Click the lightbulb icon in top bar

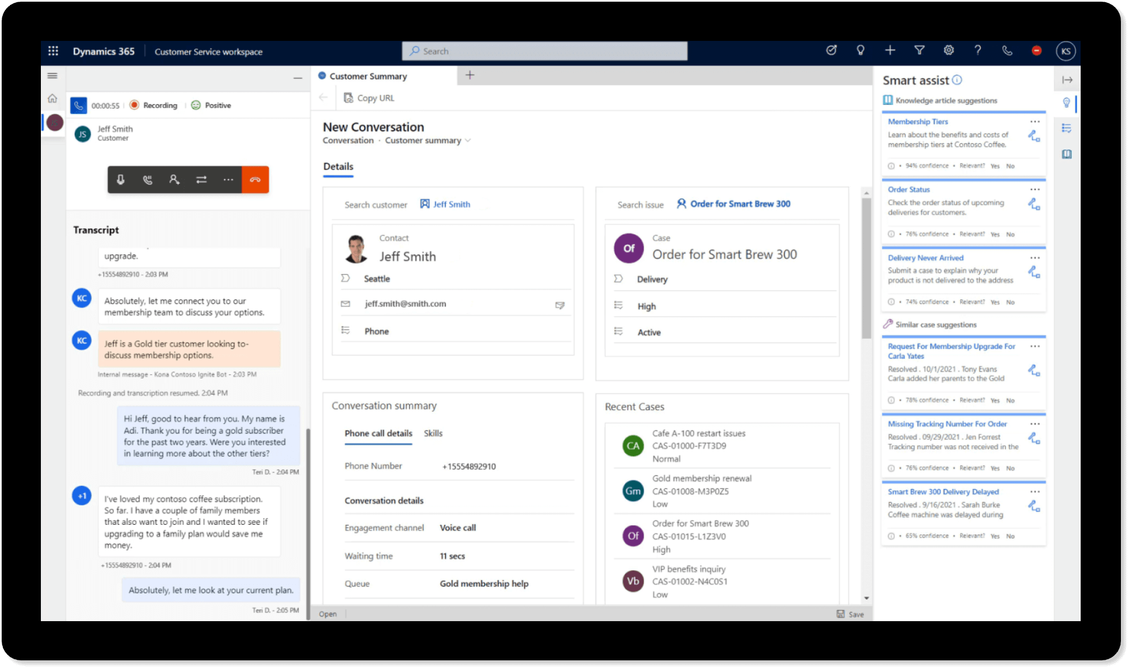pos(861,50)
